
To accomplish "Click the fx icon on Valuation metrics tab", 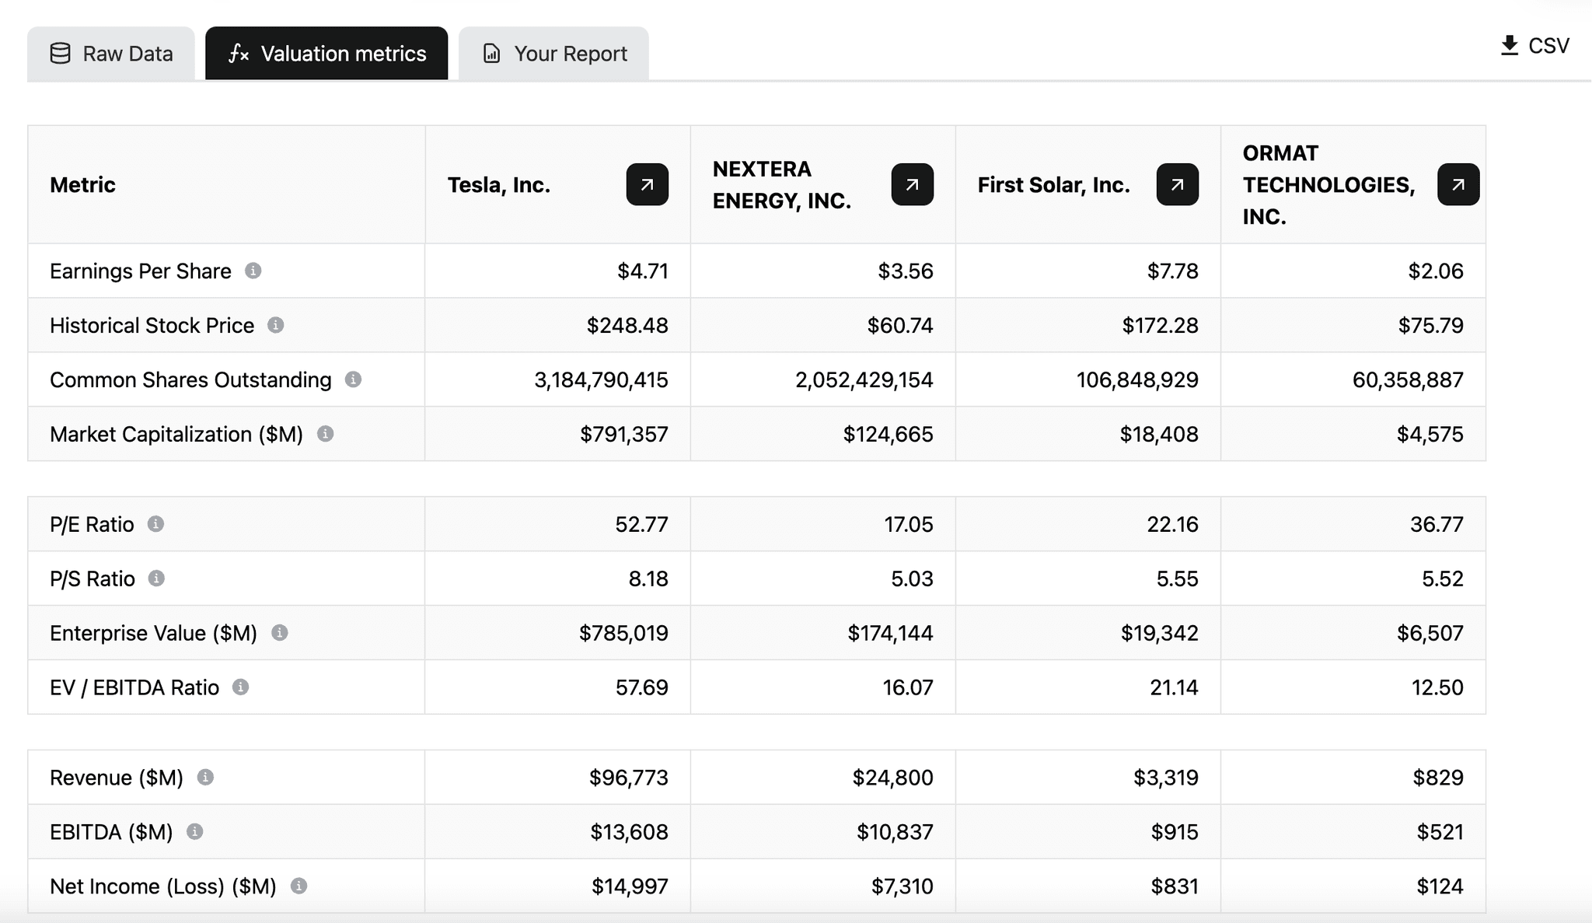I will [239, 54].
